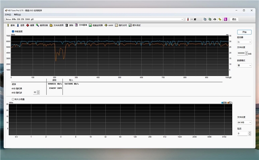
Task: Switch to the 信息 info tab
Action: click(21, 25)
